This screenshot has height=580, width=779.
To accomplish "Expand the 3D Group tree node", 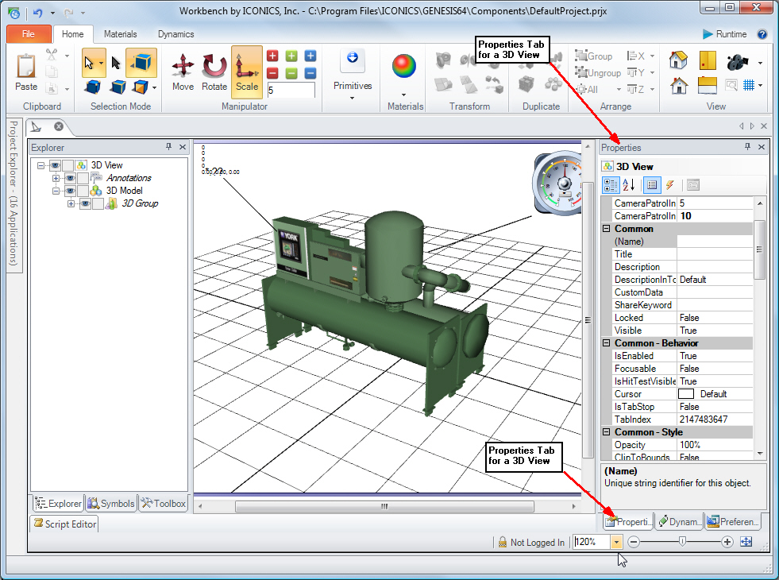I will [x=71, y=203].
